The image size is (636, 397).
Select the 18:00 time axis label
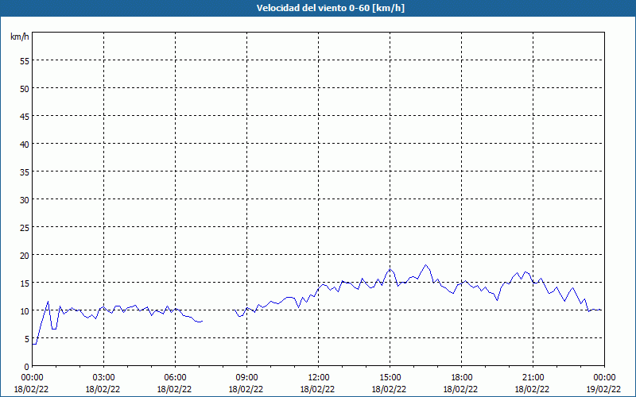(462, 378)
